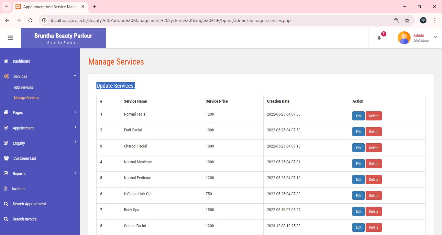
Task: Open the notification bell
Action: [379, 38]
